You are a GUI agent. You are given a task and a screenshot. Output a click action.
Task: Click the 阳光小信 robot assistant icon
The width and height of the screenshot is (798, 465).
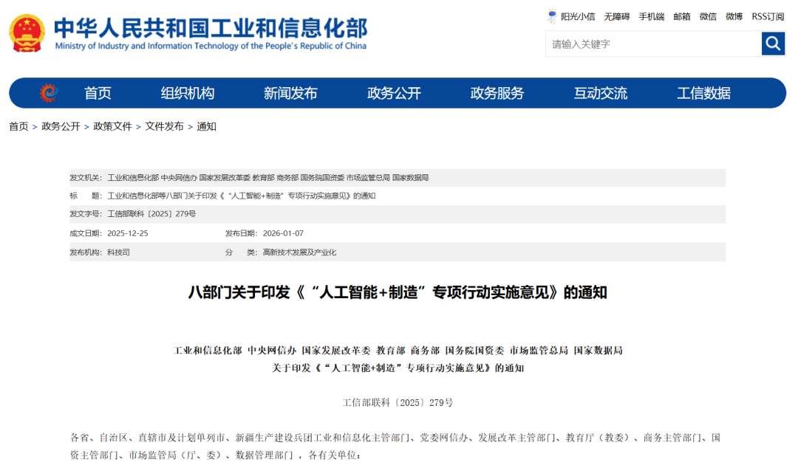[x=552, y=16]
